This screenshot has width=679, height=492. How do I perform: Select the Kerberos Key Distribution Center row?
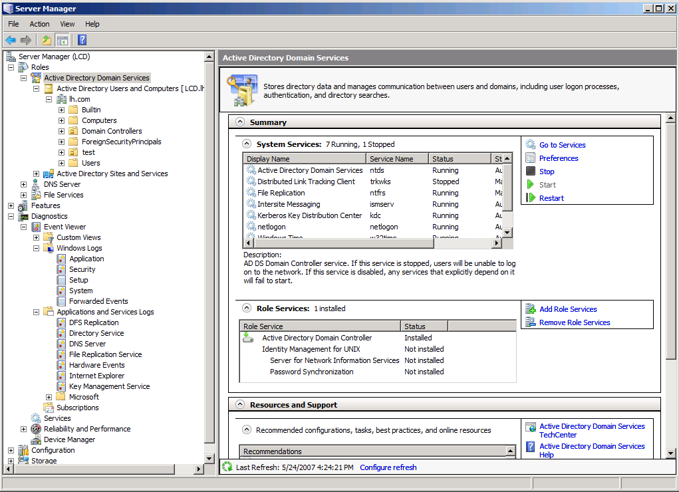(373, 215)
